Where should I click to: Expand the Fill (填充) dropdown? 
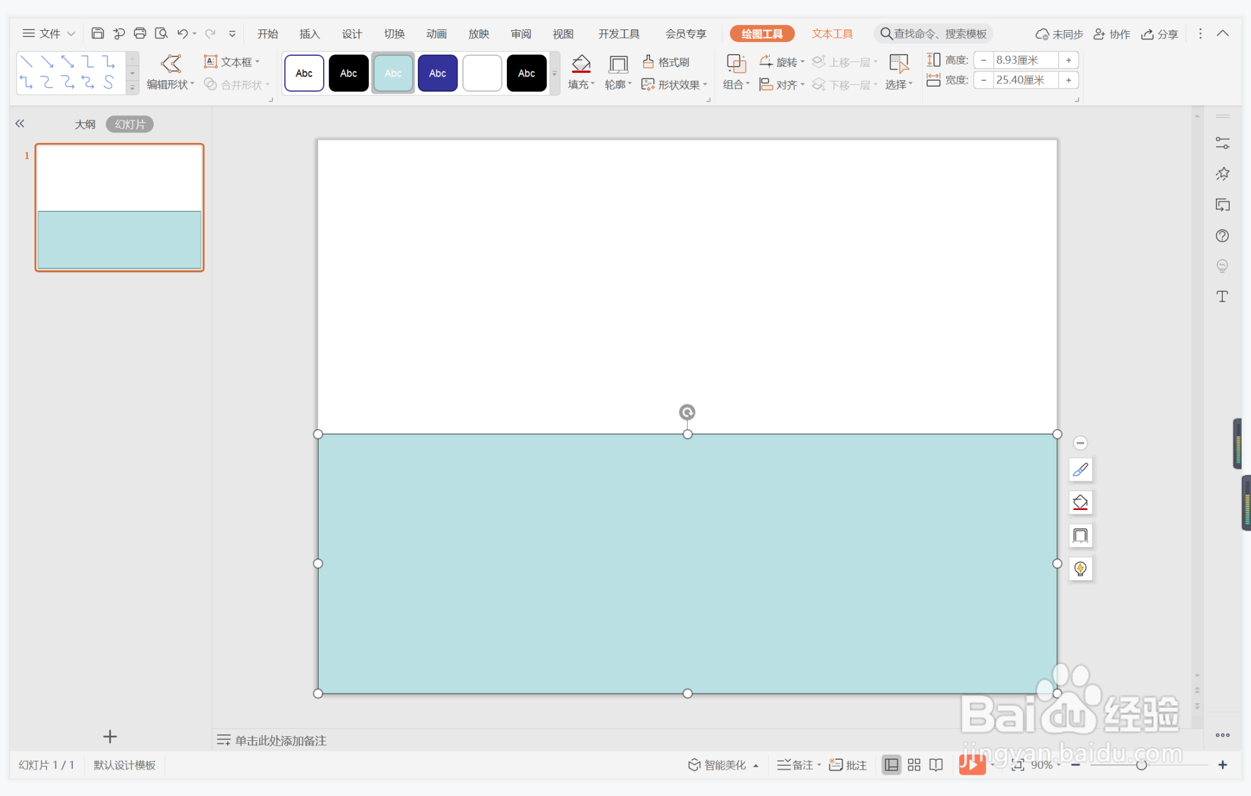[582, 85]
